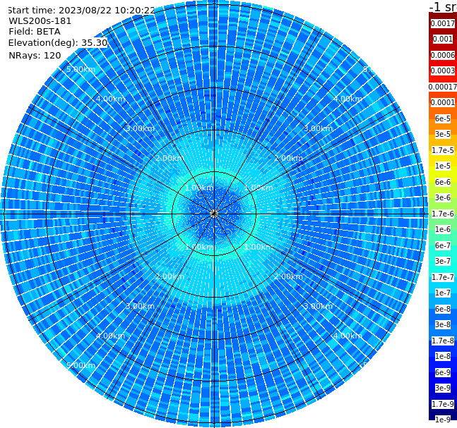Click the lower-right quadrant 2.00km range label
This screenshot has height=428, width=457.
(288, 276)
